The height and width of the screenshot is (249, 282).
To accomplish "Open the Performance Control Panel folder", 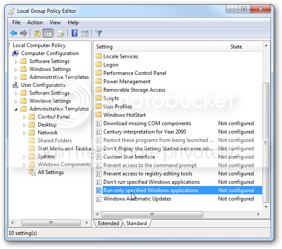I will 135,73.
